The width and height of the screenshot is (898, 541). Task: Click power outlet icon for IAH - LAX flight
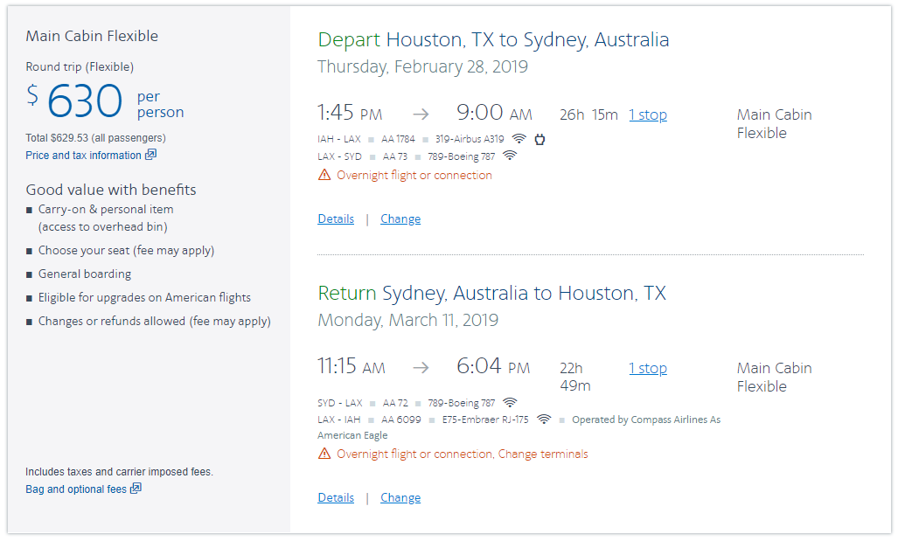(539, 139)
